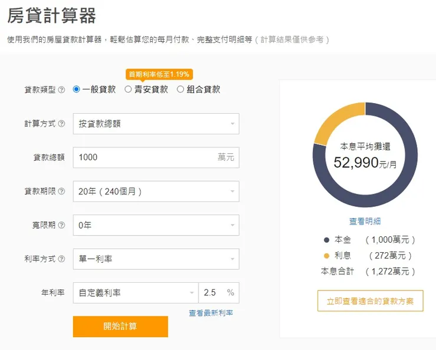This screenshot has width=436, height=350.
Task: Click help icon next to 貸款期限
Action: (62, 192)
